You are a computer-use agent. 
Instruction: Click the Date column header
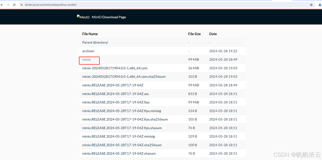pyautogui.click(x=213, y=34)
